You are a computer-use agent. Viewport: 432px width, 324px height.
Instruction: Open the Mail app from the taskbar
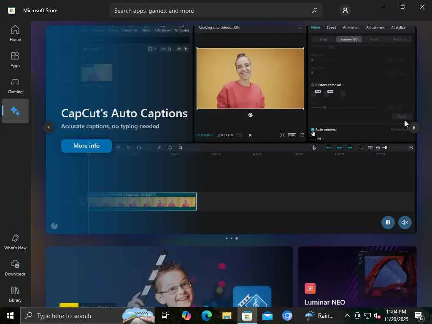click(267, 316)
